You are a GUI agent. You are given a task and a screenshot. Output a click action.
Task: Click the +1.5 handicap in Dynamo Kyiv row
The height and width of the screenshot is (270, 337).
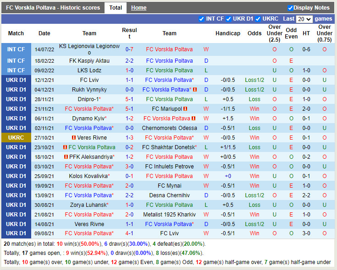click(x=228, y=119)
